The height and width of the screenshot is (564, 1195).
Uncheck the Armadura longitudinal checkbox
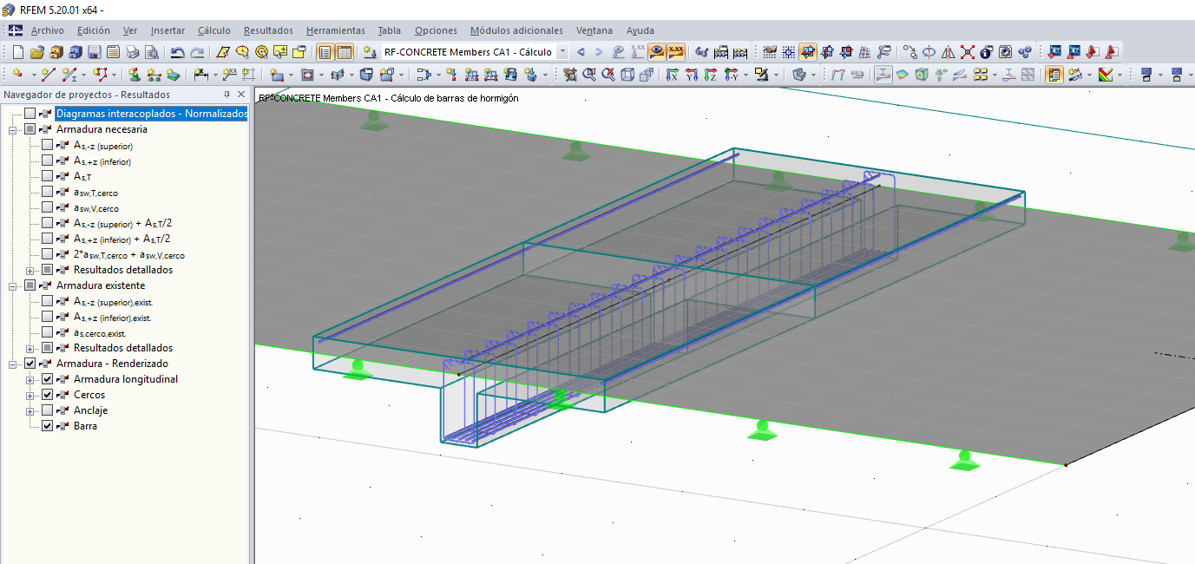(48, 379)
